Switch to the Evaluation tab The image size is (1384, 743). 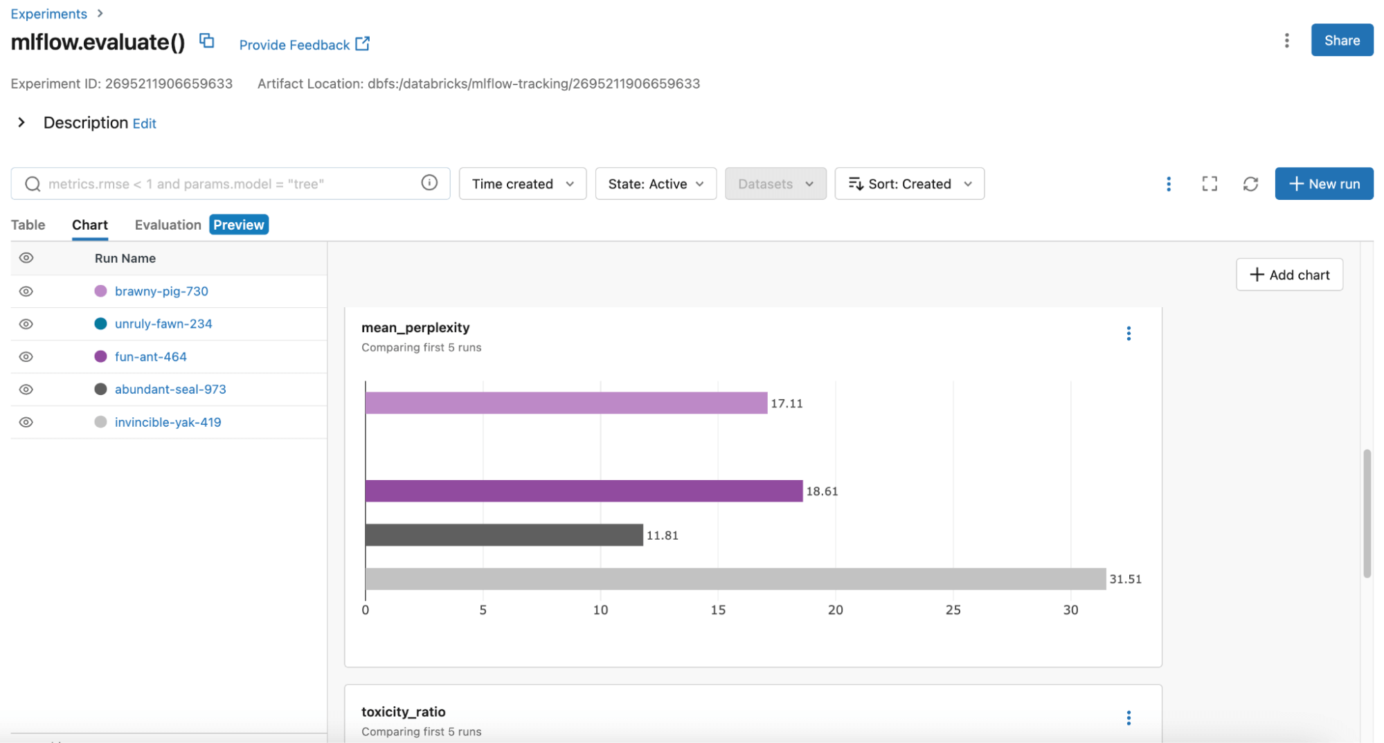tap(168, 225)
